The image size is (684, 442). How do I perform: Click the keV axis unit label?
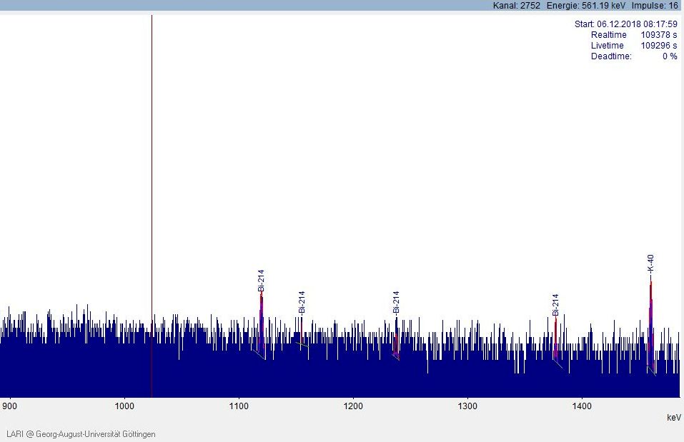673,417
